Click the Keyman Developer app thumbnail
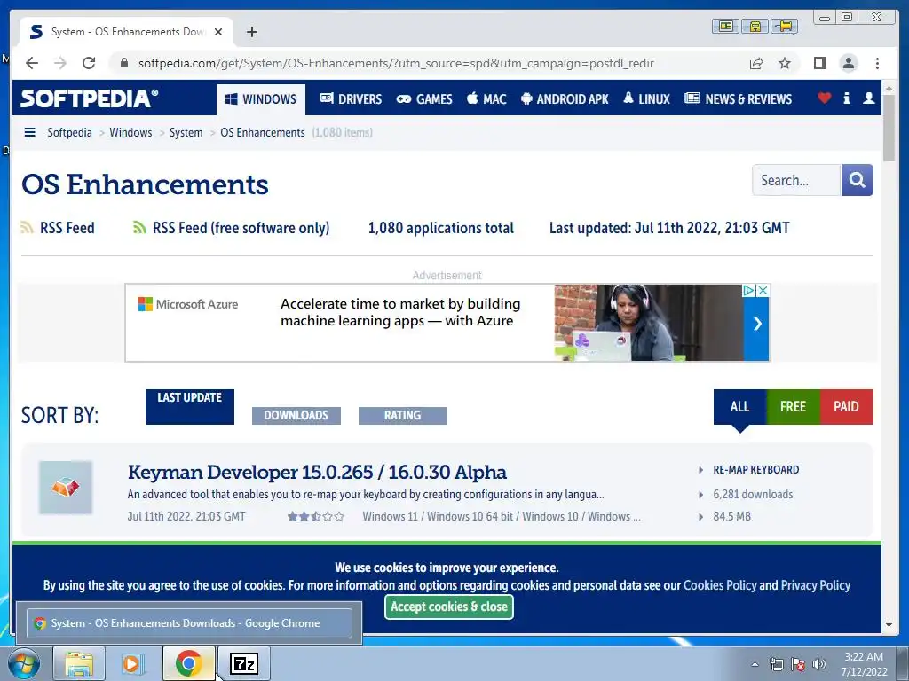Image resolution: width=909 pixels, height=681 pixels. 66,488
